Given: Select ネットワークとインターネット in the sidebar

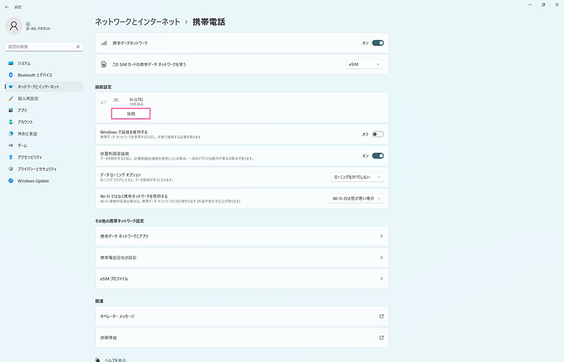Looking at the screenshot, I should pyautogui.click(x=38, y=87).
